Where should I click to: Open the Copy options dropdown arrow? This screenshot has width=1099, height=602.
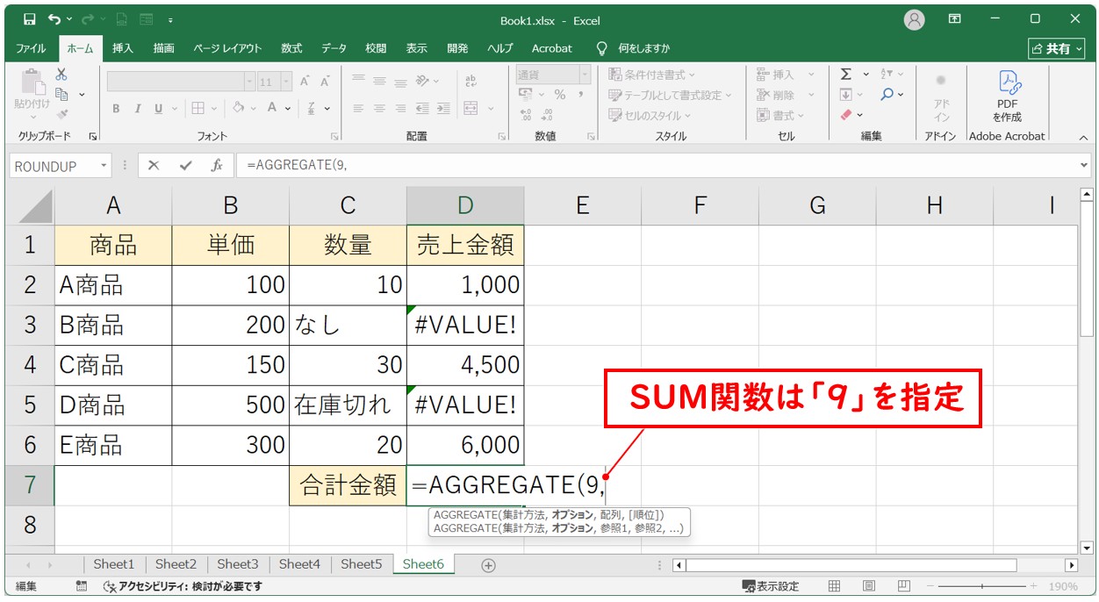click(x=83, y=95)
